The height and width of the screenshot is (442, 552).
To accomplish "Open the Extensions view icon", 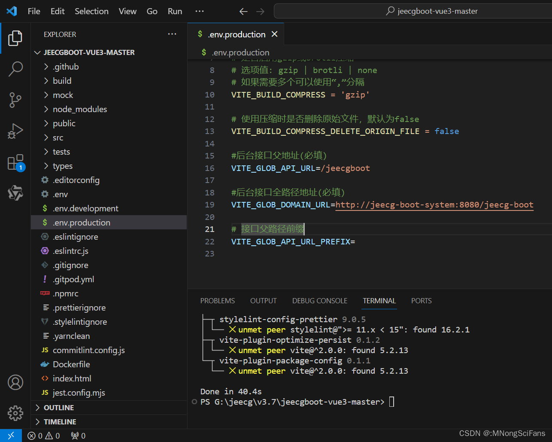I will tap(16, 162).
